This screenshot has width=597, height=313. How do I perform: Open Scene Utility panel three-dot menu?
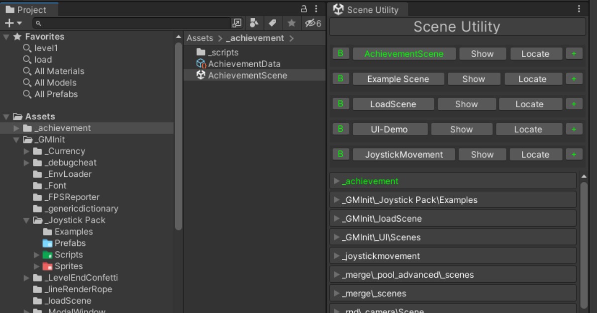point(579,9)
